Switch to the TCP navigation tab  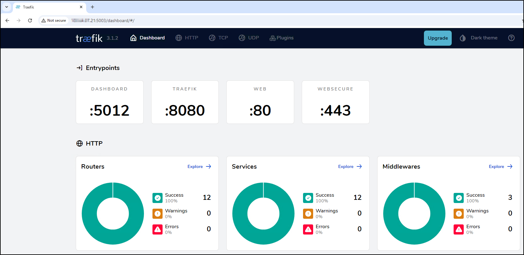tap(218, 38)
